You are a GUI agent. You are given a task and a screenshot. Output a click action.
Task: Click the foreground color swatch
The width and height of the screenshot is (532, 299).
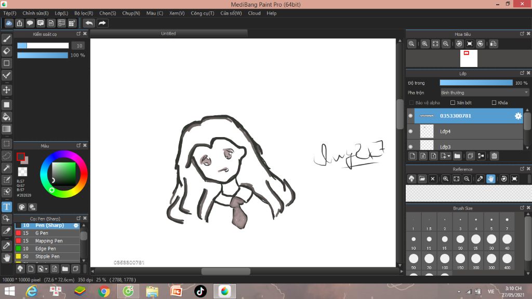[x=21, y=157]
